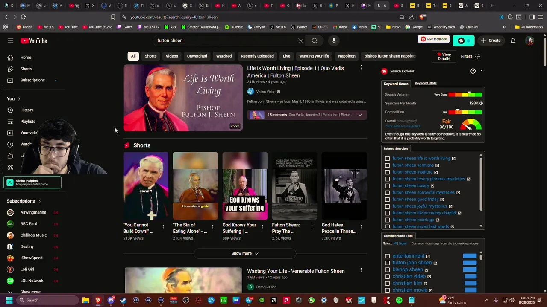Open options menu for 'You Cannot Build Down' short
Image resolution: width=547 pixels, height=307 pixels.
click(x=163, y=227)
